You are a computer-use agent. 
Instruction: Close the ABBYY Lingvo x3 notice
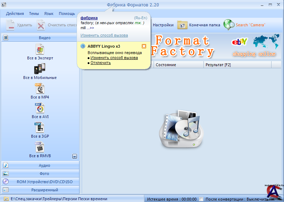tap(144, 46)
